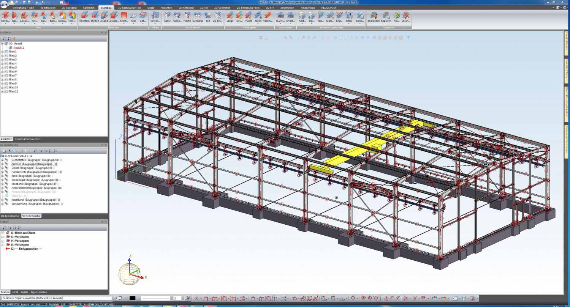
Task: Click the o.Verl... notch tool
Action: [x=290, y=17]
